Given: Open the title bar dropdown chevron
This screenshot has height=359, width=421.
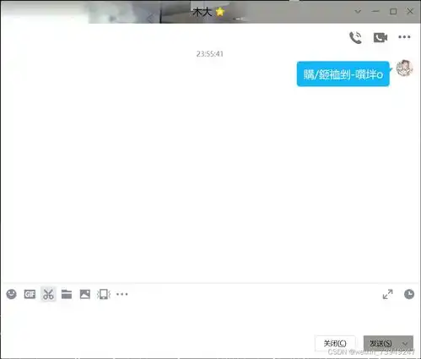Looking at the screenshot, I should pos(358,12).
